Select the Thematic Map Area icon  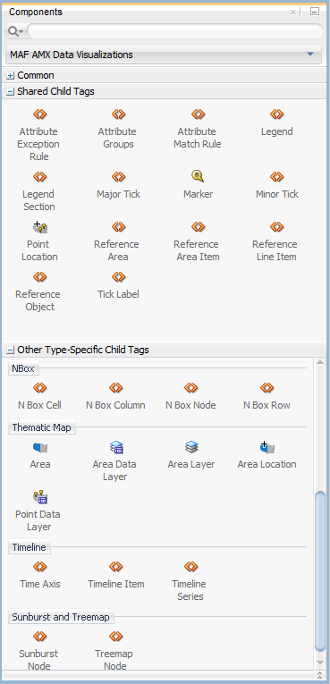click(x=39, y=447)
